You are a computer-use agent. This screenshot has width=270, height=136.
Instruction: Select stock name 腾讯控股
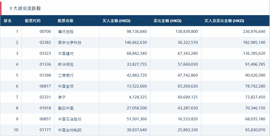66,31
